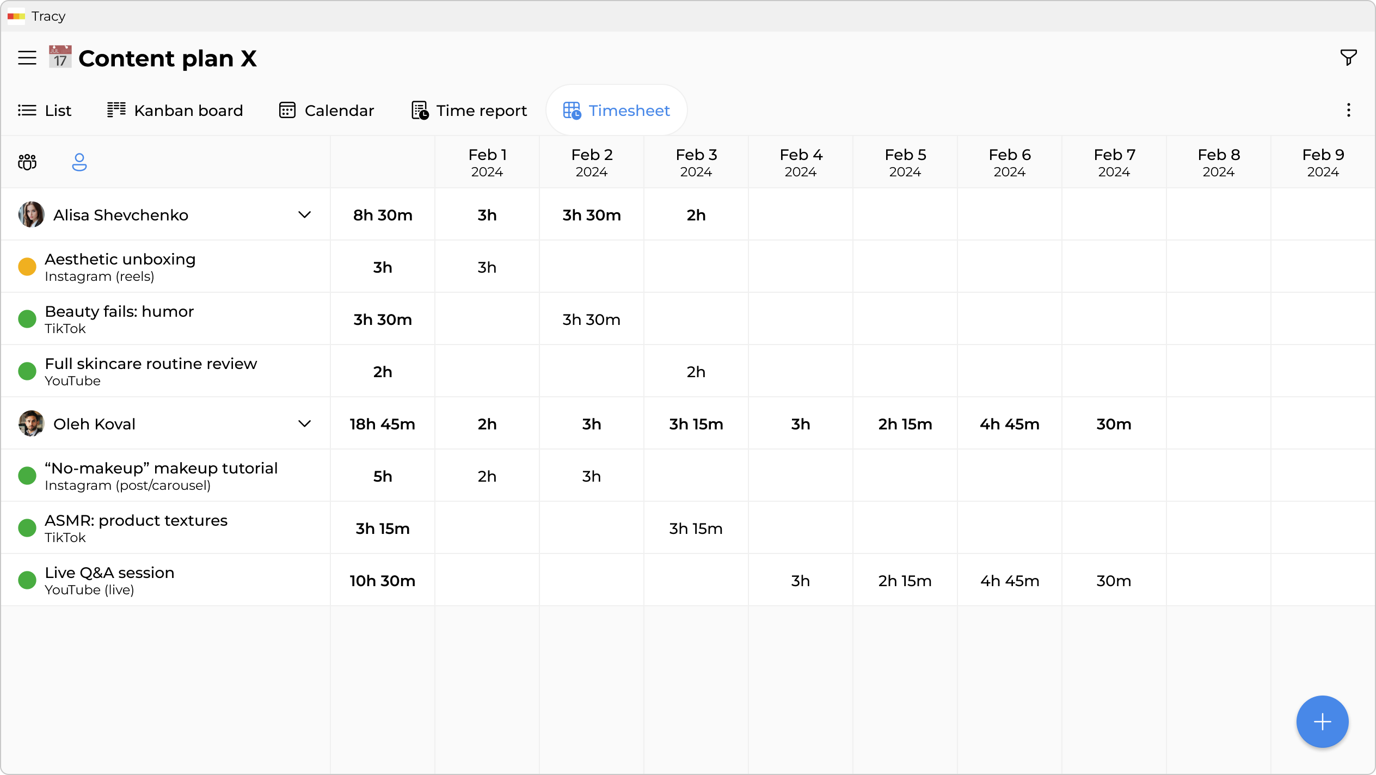Toggle the green status dot on Live Q&A session

[27, 580]
